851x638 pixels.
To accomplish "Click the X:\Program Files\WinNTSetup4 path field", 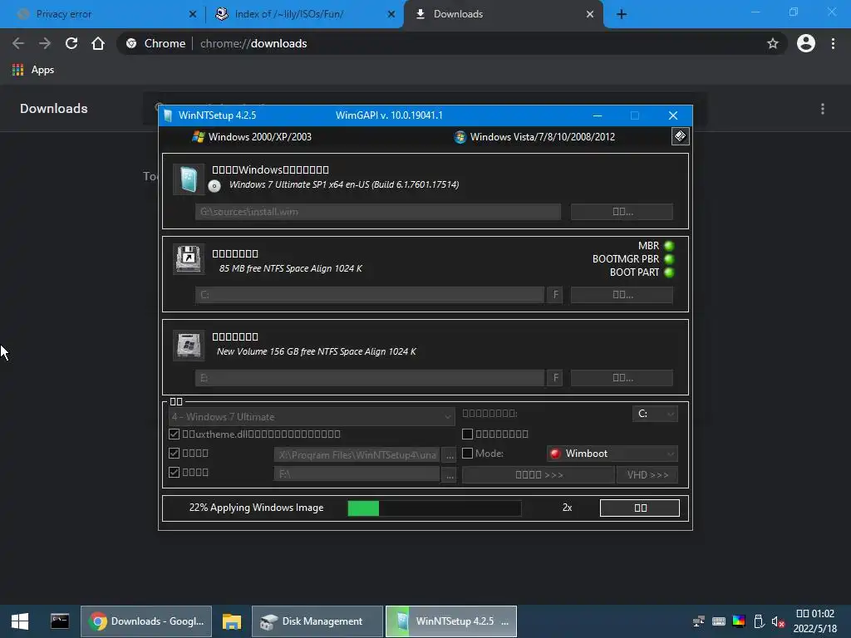I will tap(357, 455).
